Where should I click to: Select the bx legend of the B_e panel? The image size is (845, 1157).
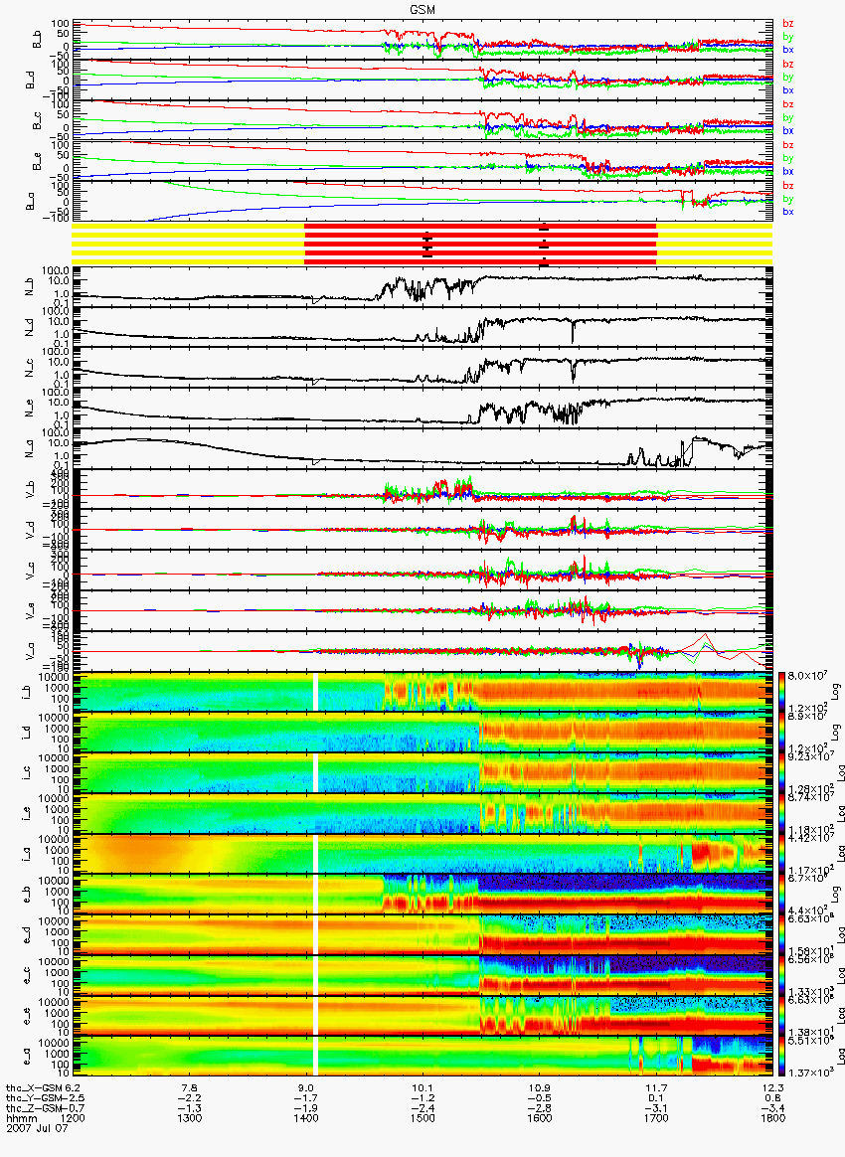click(x=788, y=171)
